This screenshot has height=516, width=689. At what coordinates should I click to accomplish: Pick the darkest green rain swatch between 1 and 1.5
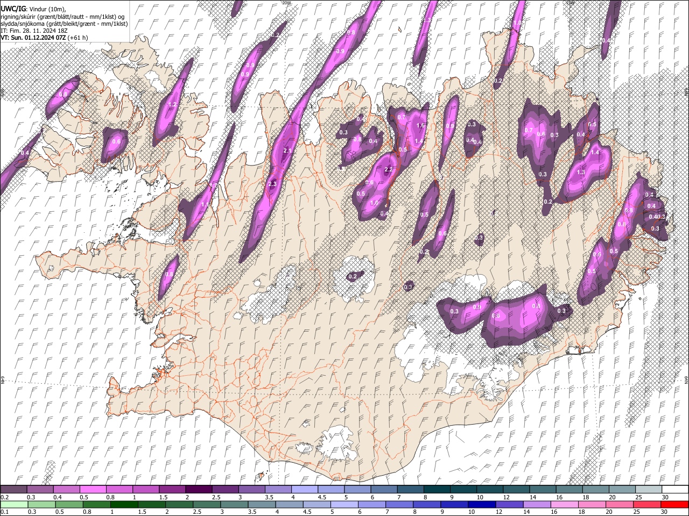(123, 504)
